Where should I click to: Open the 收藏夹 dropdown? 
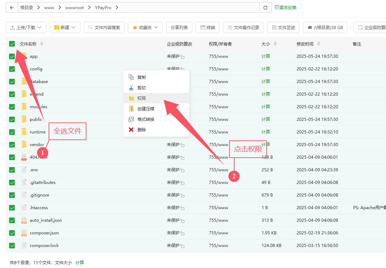145,27
